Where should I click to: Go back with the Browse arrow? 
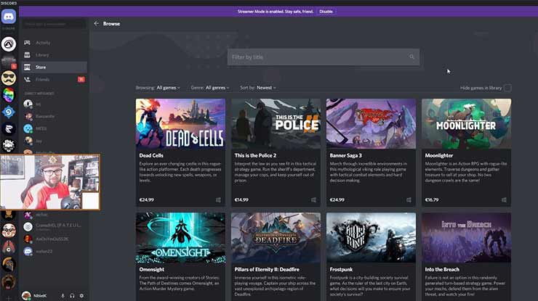pos(97,23)
